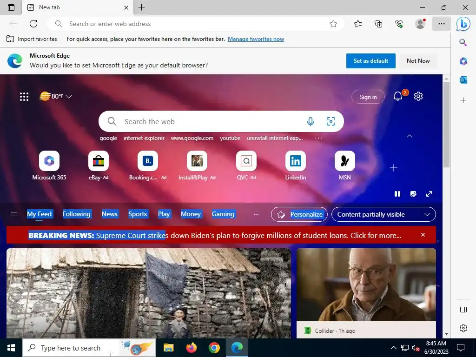
Task: Dismiss prompt with Not Now
Action: click(x=418, y=61)
